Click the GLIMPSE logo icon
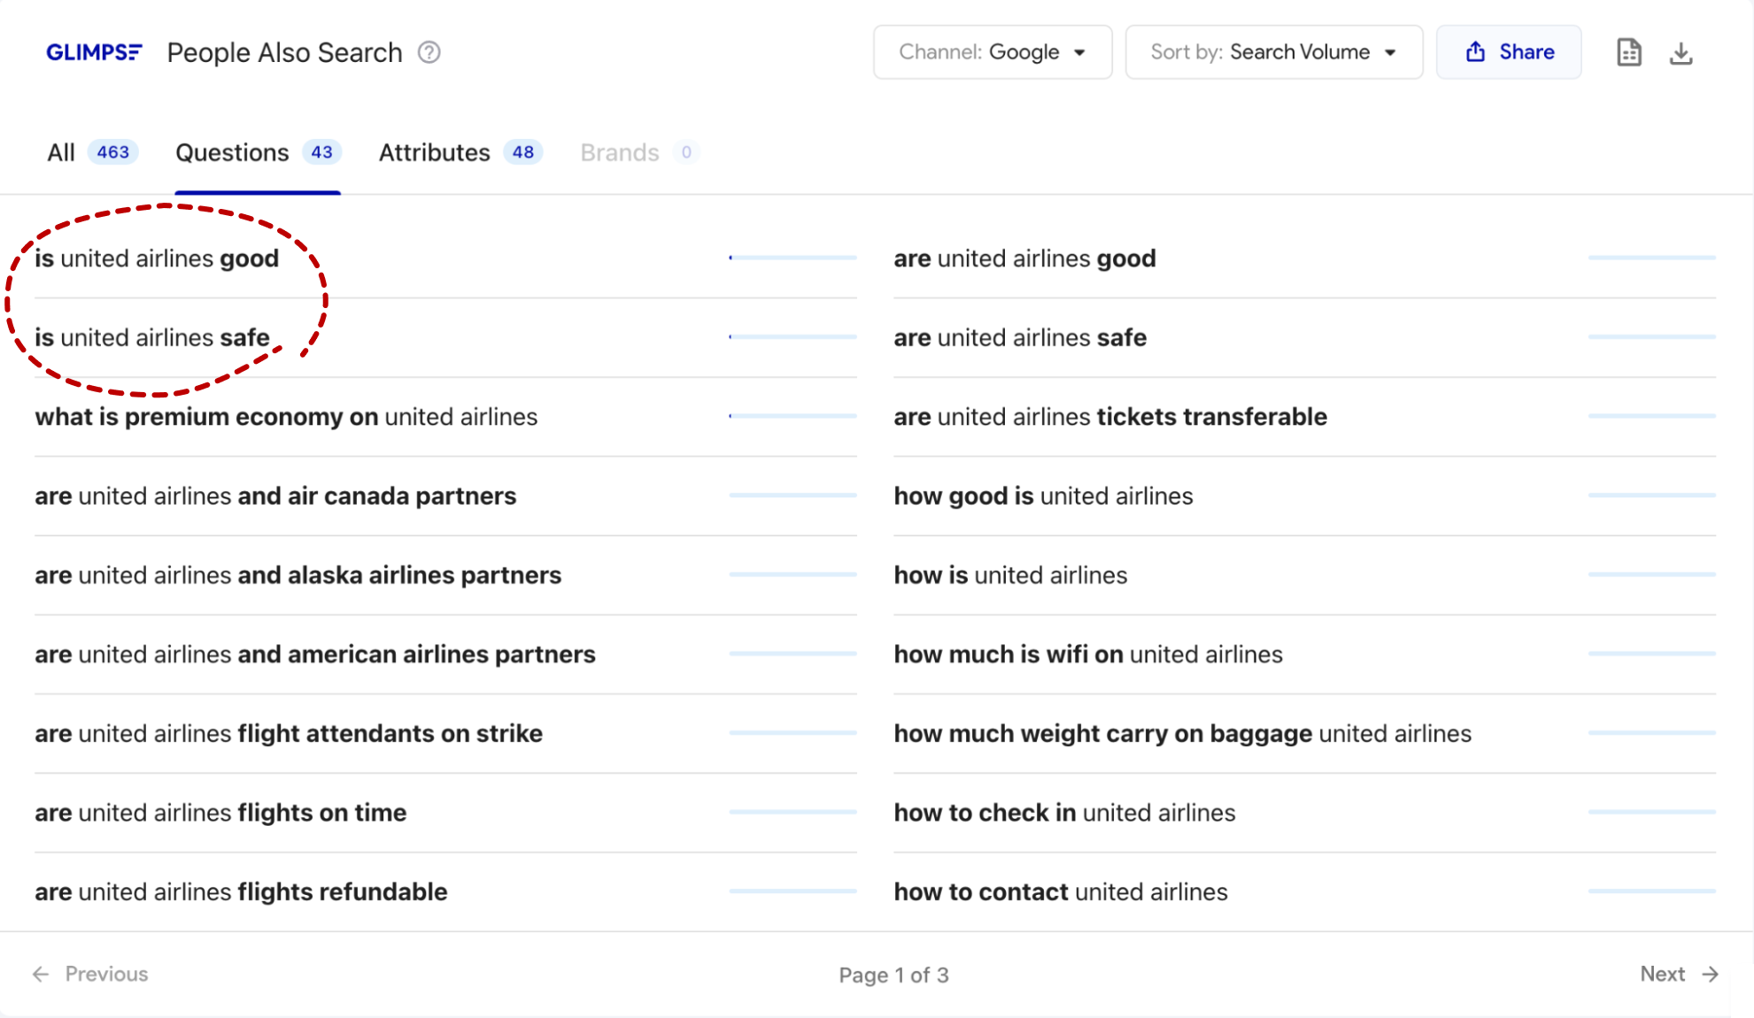 pos(95,52)
